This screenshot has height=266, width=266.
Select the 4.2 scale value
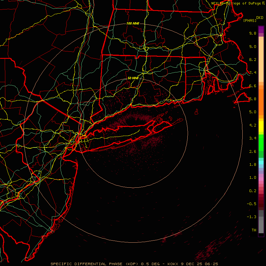coord(253,125)
